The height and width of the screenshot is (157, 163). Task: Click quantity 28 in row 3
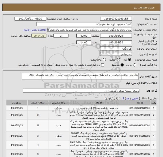38,125
